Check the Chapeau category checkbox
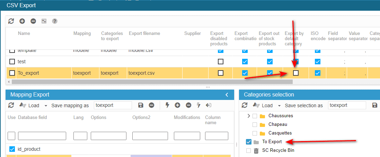The height and width of the screenshot is (157, 380). [x=255, y=124]
